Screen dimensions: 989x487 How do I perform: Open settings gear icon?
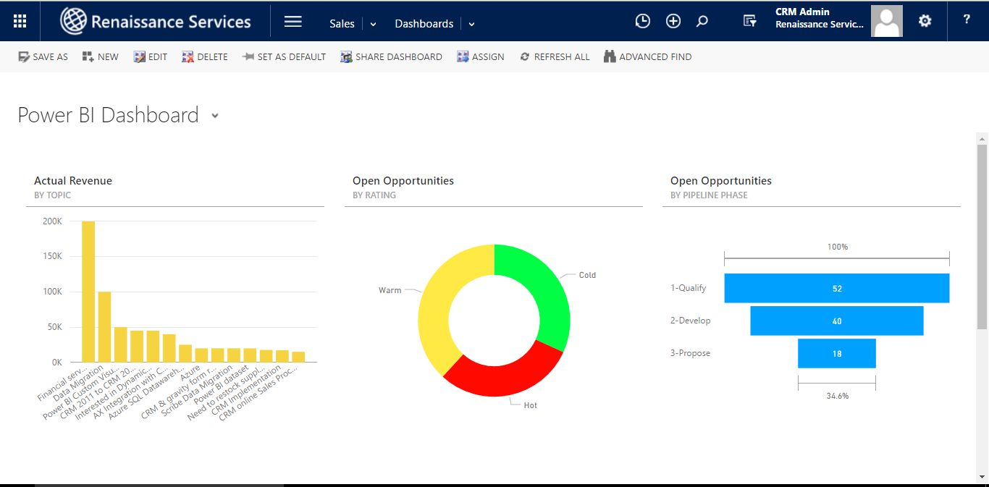[x=925, y=21]
